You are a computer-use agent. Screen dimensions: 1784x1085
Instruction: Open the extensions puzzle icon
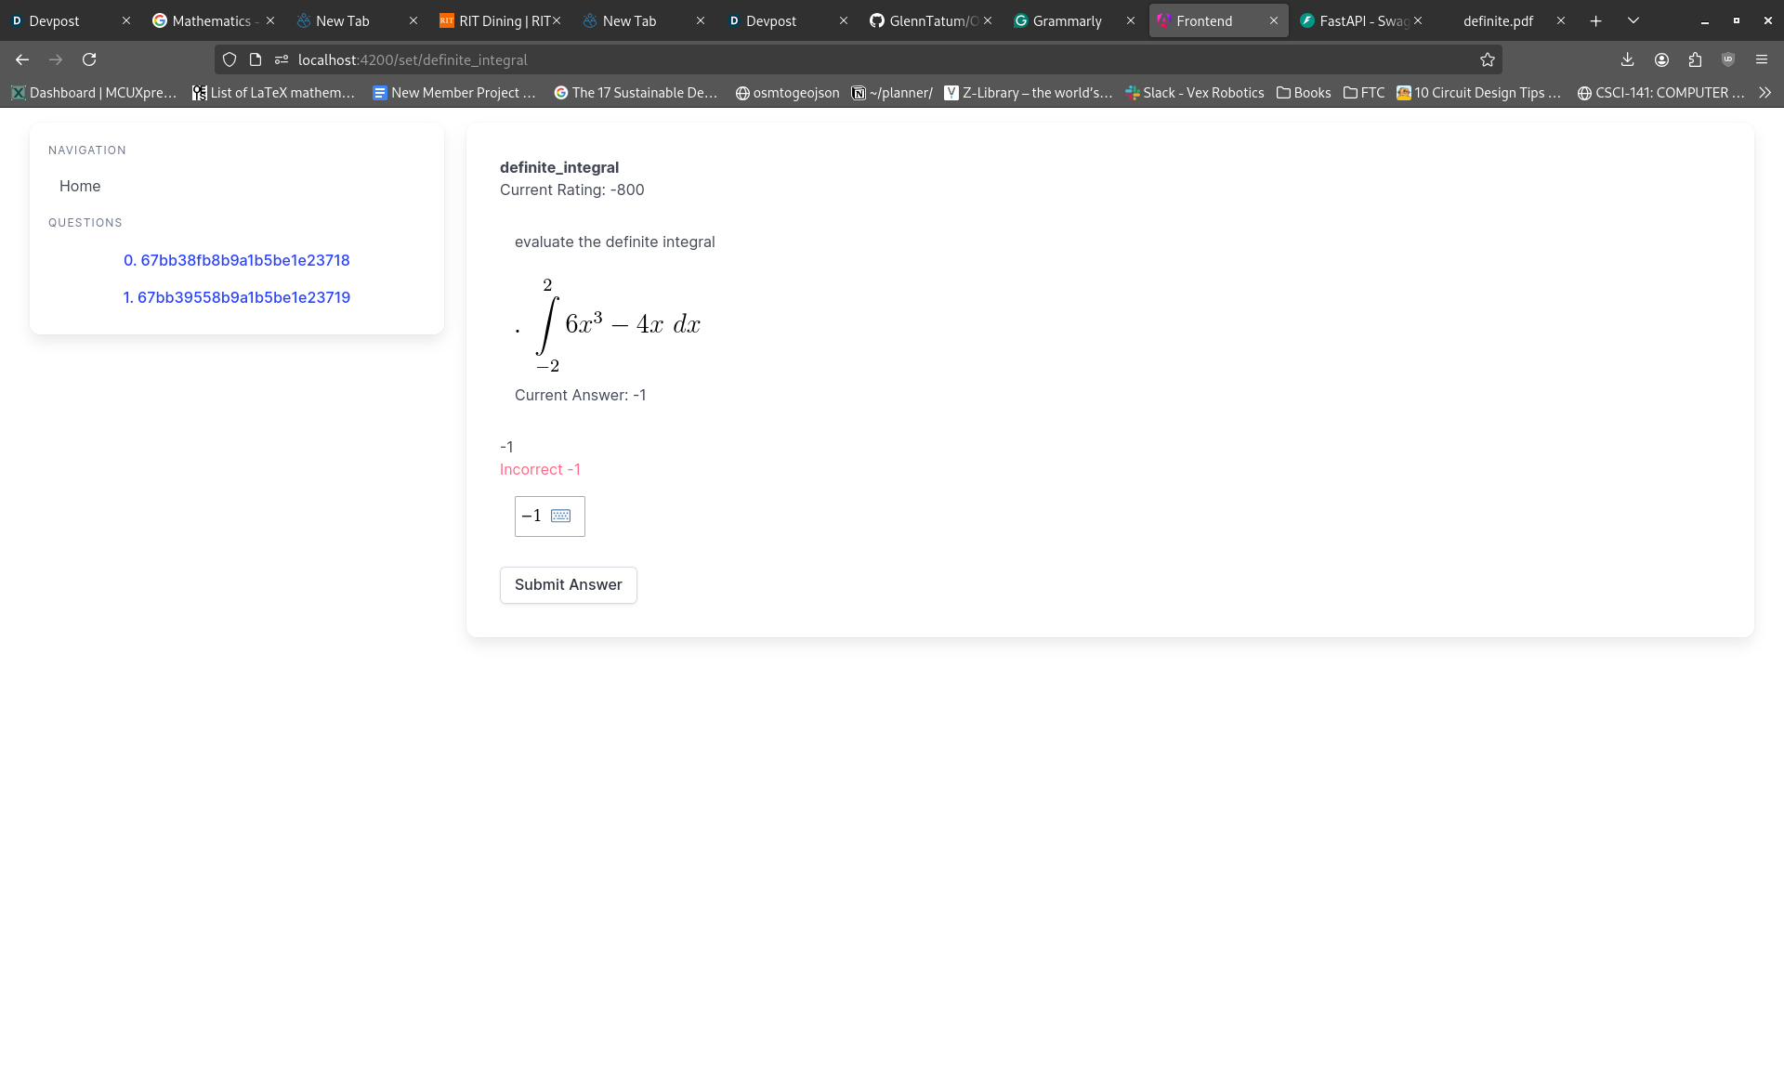tap(1695, 59)
